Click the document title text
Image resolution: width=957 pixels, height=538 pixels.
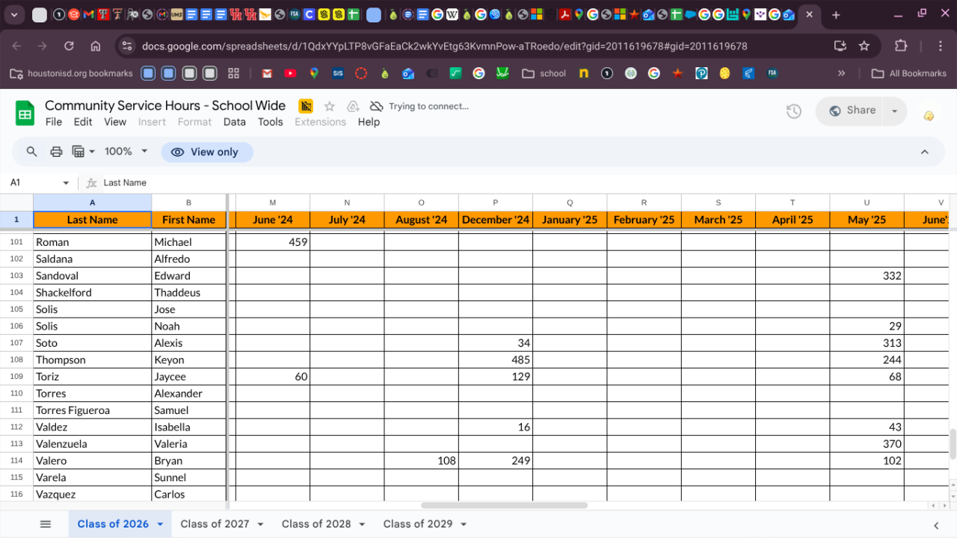pos(165,105)
